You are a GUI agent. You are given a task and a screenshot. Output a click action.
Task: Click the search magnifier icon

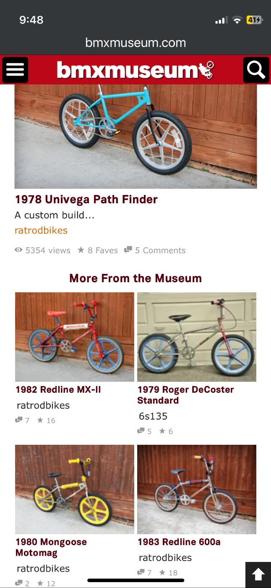point(256,70)
